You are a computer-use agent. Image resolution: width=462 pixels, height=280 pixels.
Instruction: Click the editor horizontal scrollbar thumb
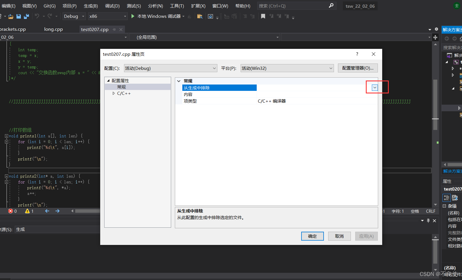click(x=88, y=211)
